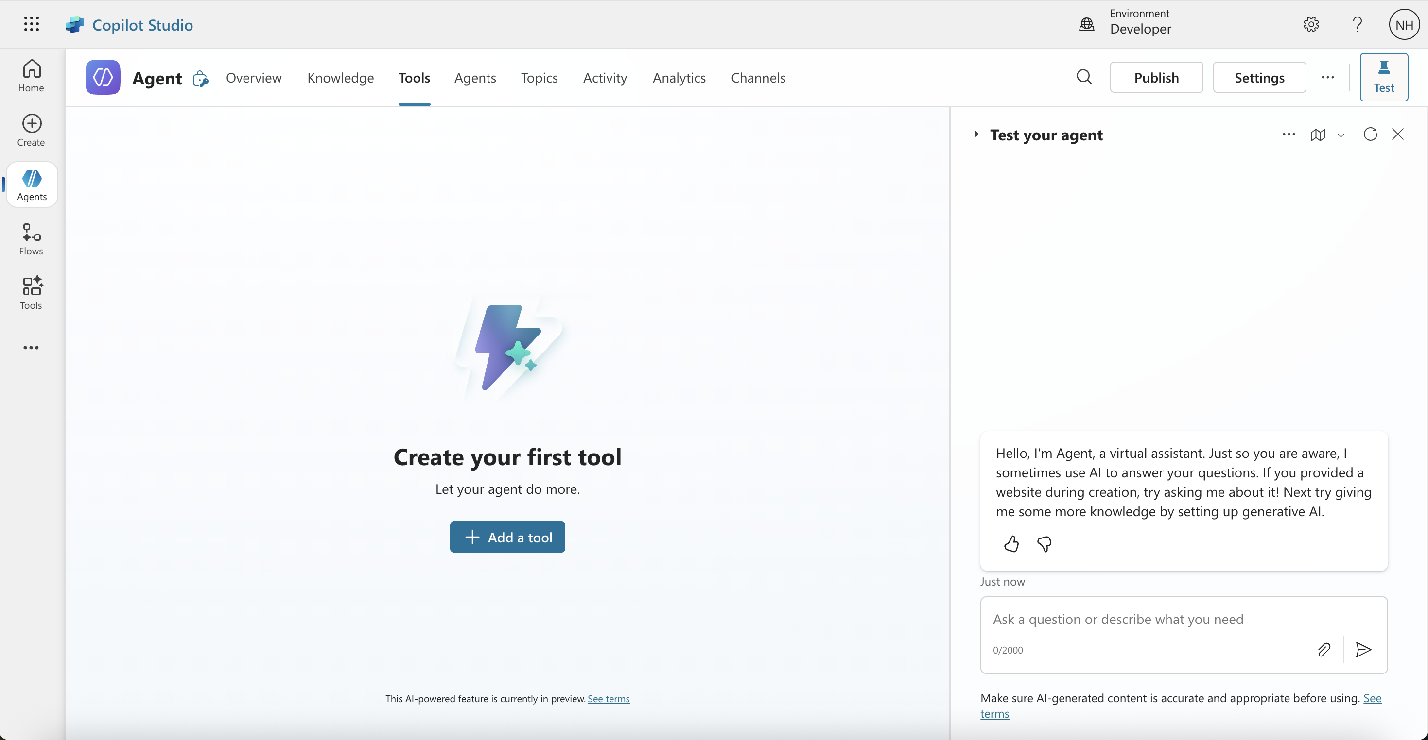Open the app launcher waffle icon

point(32,24)
